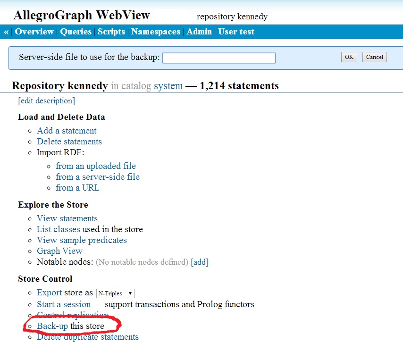Click the AllegroGraph WebView title
Screen dimensions: 403x343
(x=82, y=16)
